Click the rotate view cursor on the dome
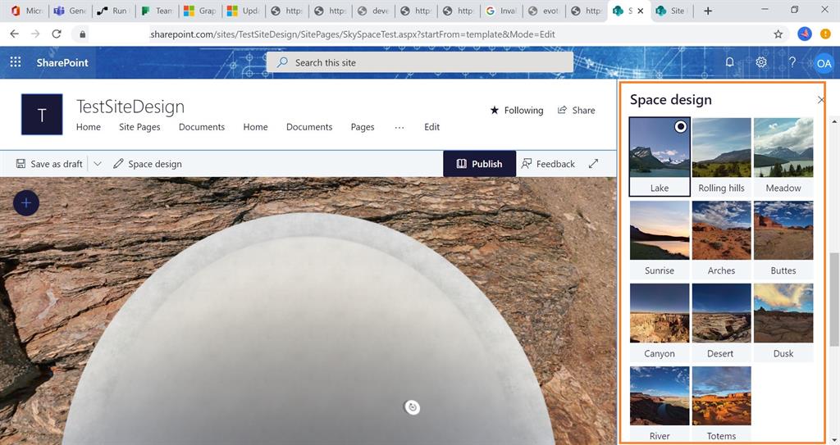This screenshot has width=840, height=445. click(x=412, y=407)
